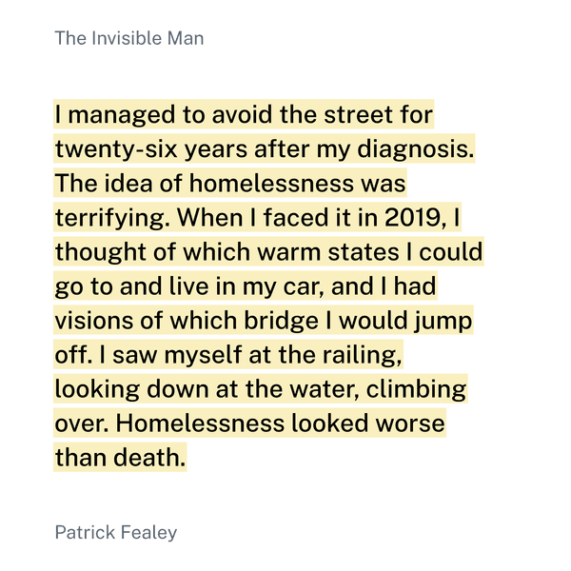Click the word climbing in the quote
This screenshot has height=571, width=571.
coord(416,389)
